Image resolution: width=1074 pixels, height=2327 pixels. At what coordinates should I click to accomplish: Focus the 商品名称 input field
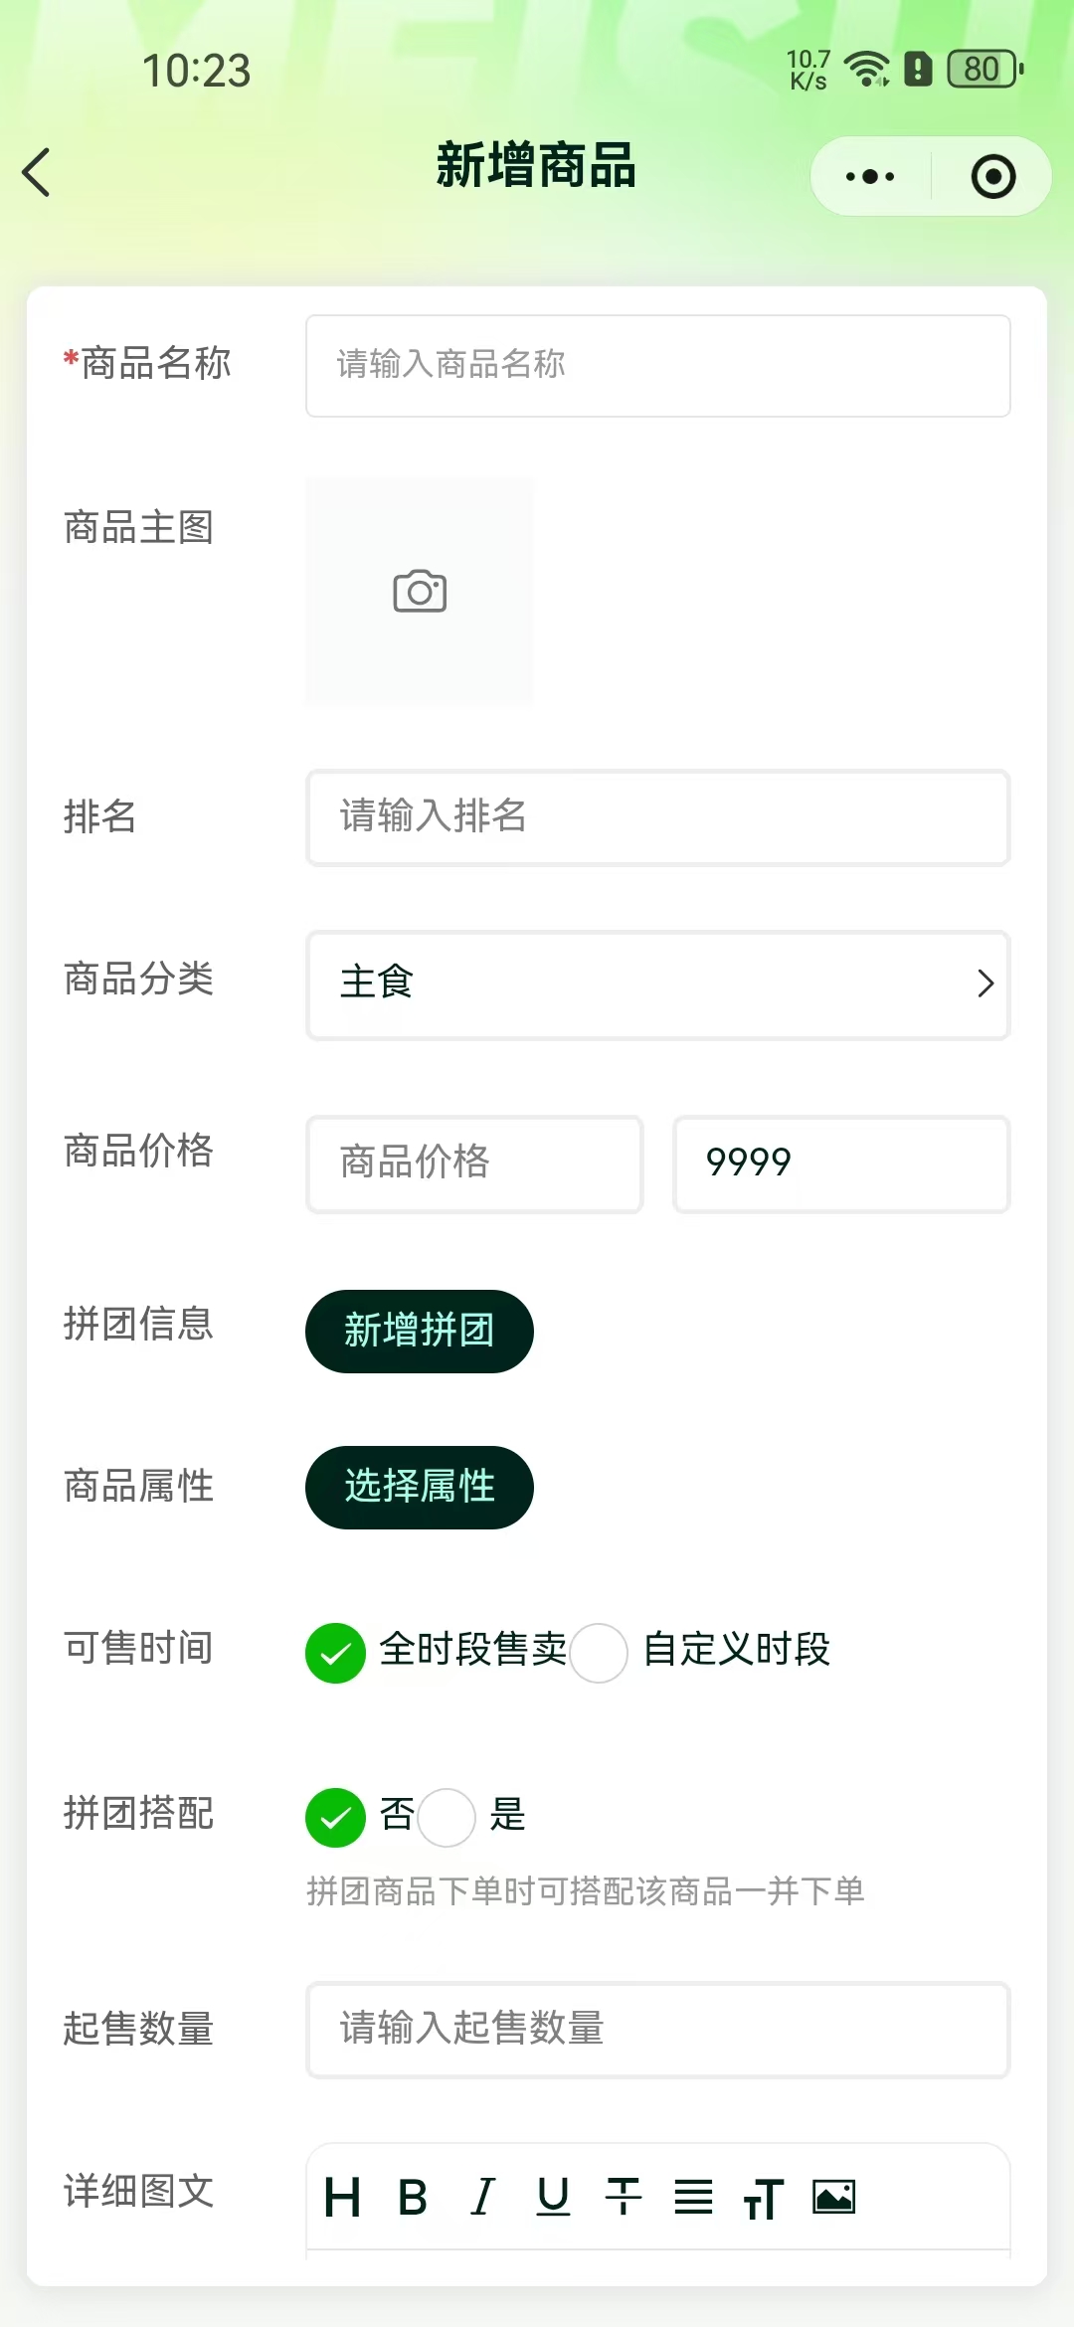658,366
